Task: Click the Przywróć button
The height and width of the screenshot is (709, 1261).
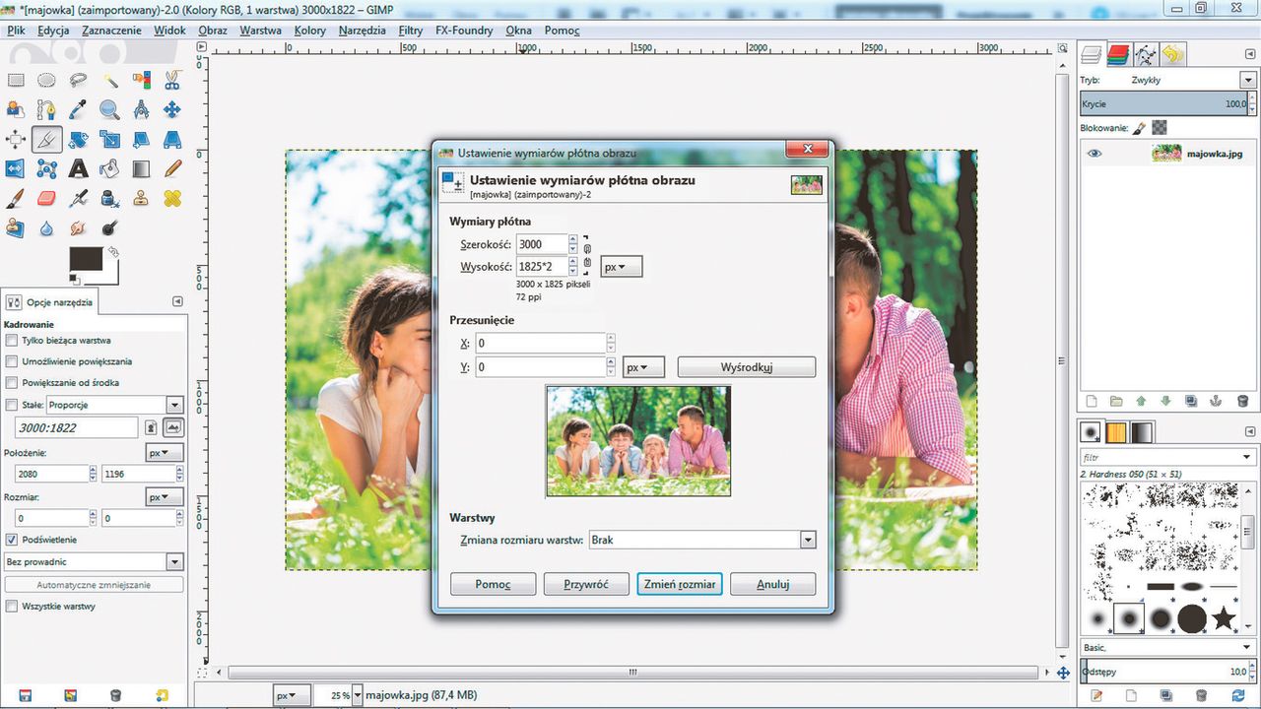Action: click(x=586, y=584)
